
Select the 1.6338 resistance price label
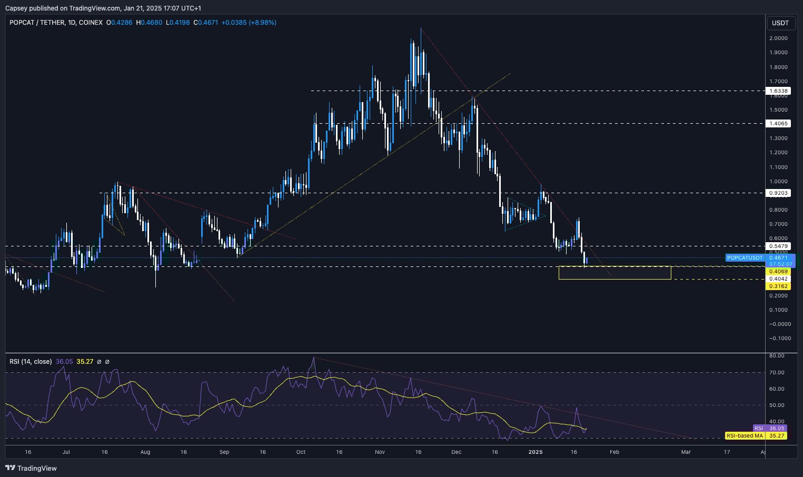[779, 91]
